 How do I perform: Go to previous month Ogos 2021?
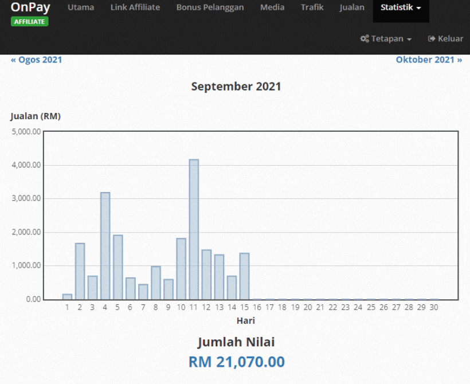click(37, 60)
